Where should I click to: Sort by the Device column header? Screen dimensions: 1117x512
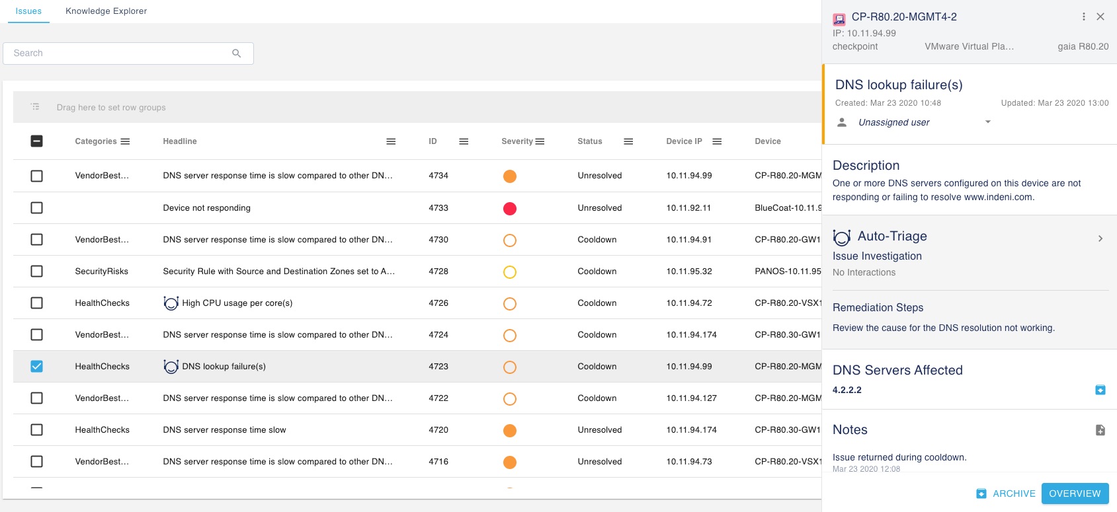click(768, 141)
